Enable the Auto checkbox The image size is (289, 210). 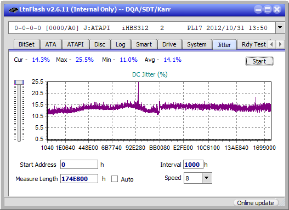point(115,179)
